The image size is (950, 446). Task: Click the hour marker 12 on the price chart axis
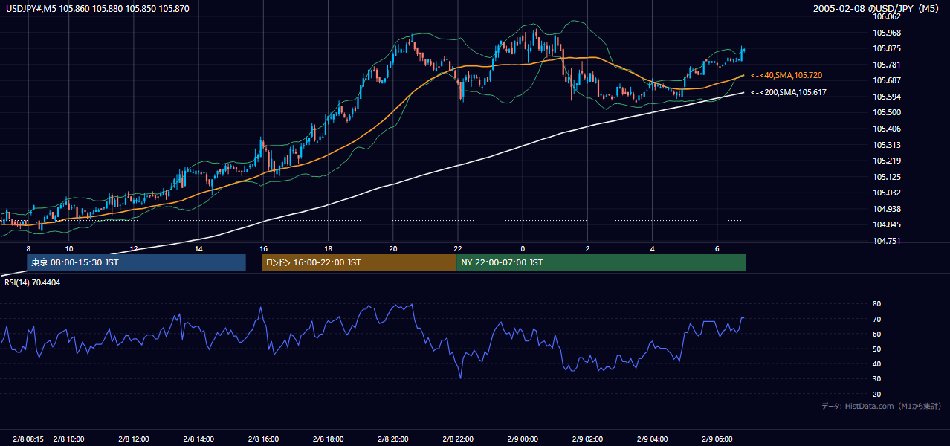point(134,248)
